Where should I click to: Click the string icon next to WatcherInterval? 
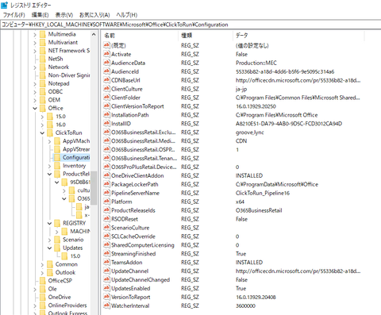[x=106, y=305]
